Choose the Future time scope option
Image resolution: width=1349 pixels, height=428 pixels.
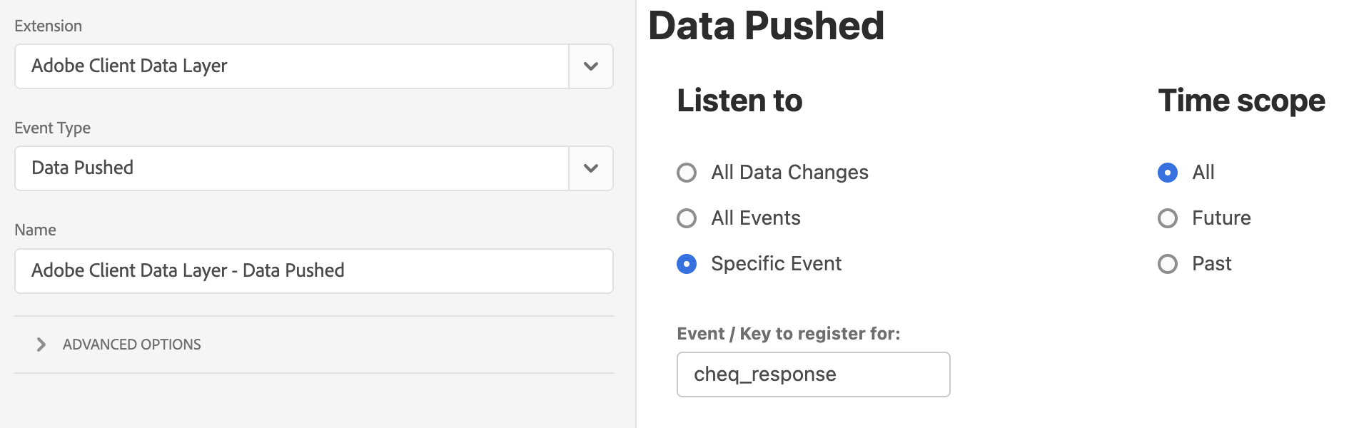point(1168,218)
